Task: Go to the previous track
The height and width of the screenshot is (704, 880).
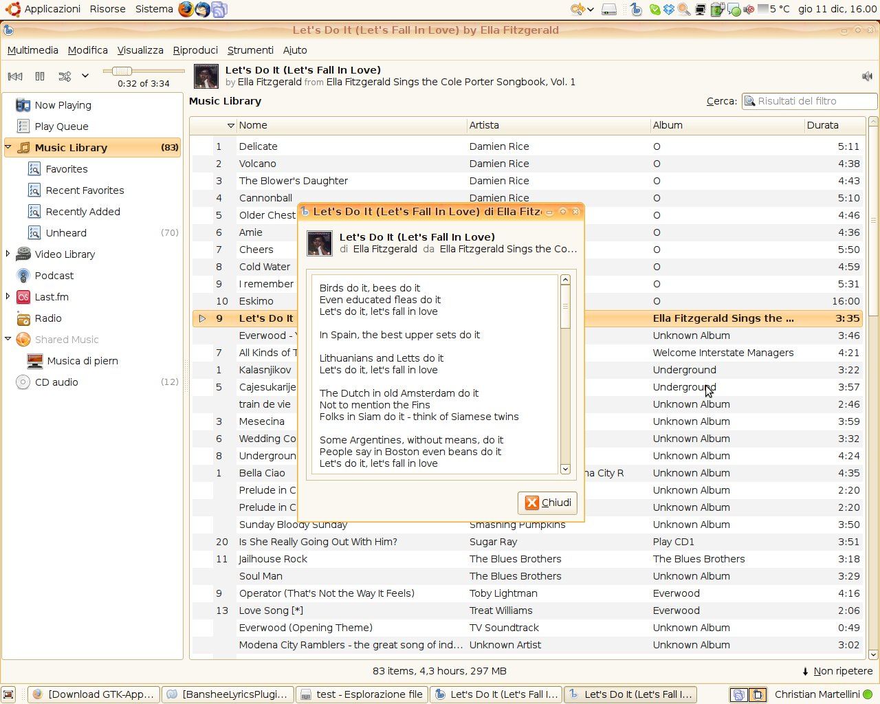Action: coord(15,76)
